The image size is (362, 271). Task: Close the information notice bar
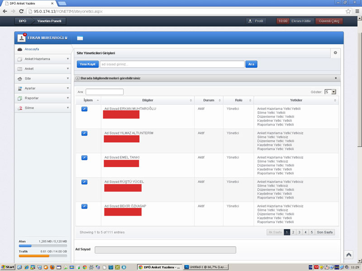(x=336, y=78)
